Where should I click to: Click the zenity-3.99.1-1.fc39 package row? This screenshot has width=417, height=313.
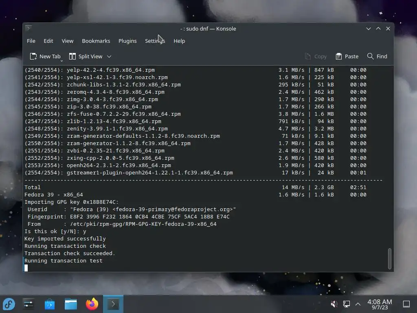tap(195, 128)
